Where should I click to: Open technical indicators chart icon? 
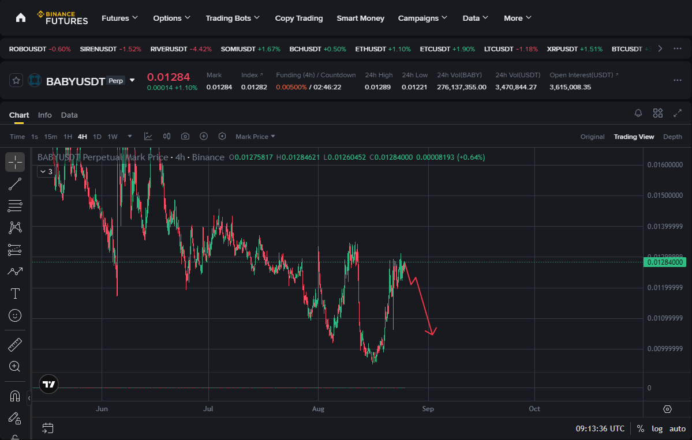148,137
